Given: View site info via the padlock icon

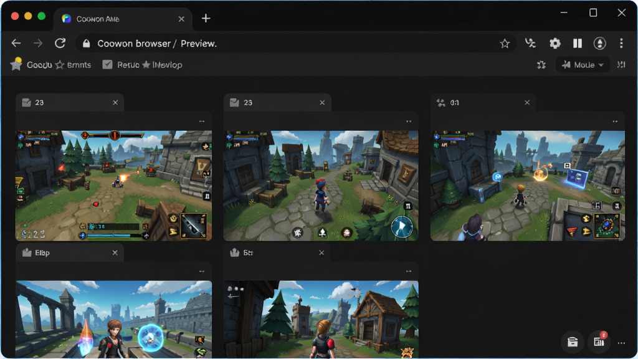Looking at the screenshot, I should (x=86, y=44).
